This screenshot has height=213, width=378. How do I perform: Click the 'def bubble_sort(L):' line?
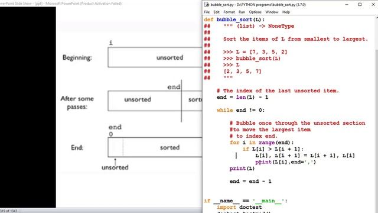point(234,20)
